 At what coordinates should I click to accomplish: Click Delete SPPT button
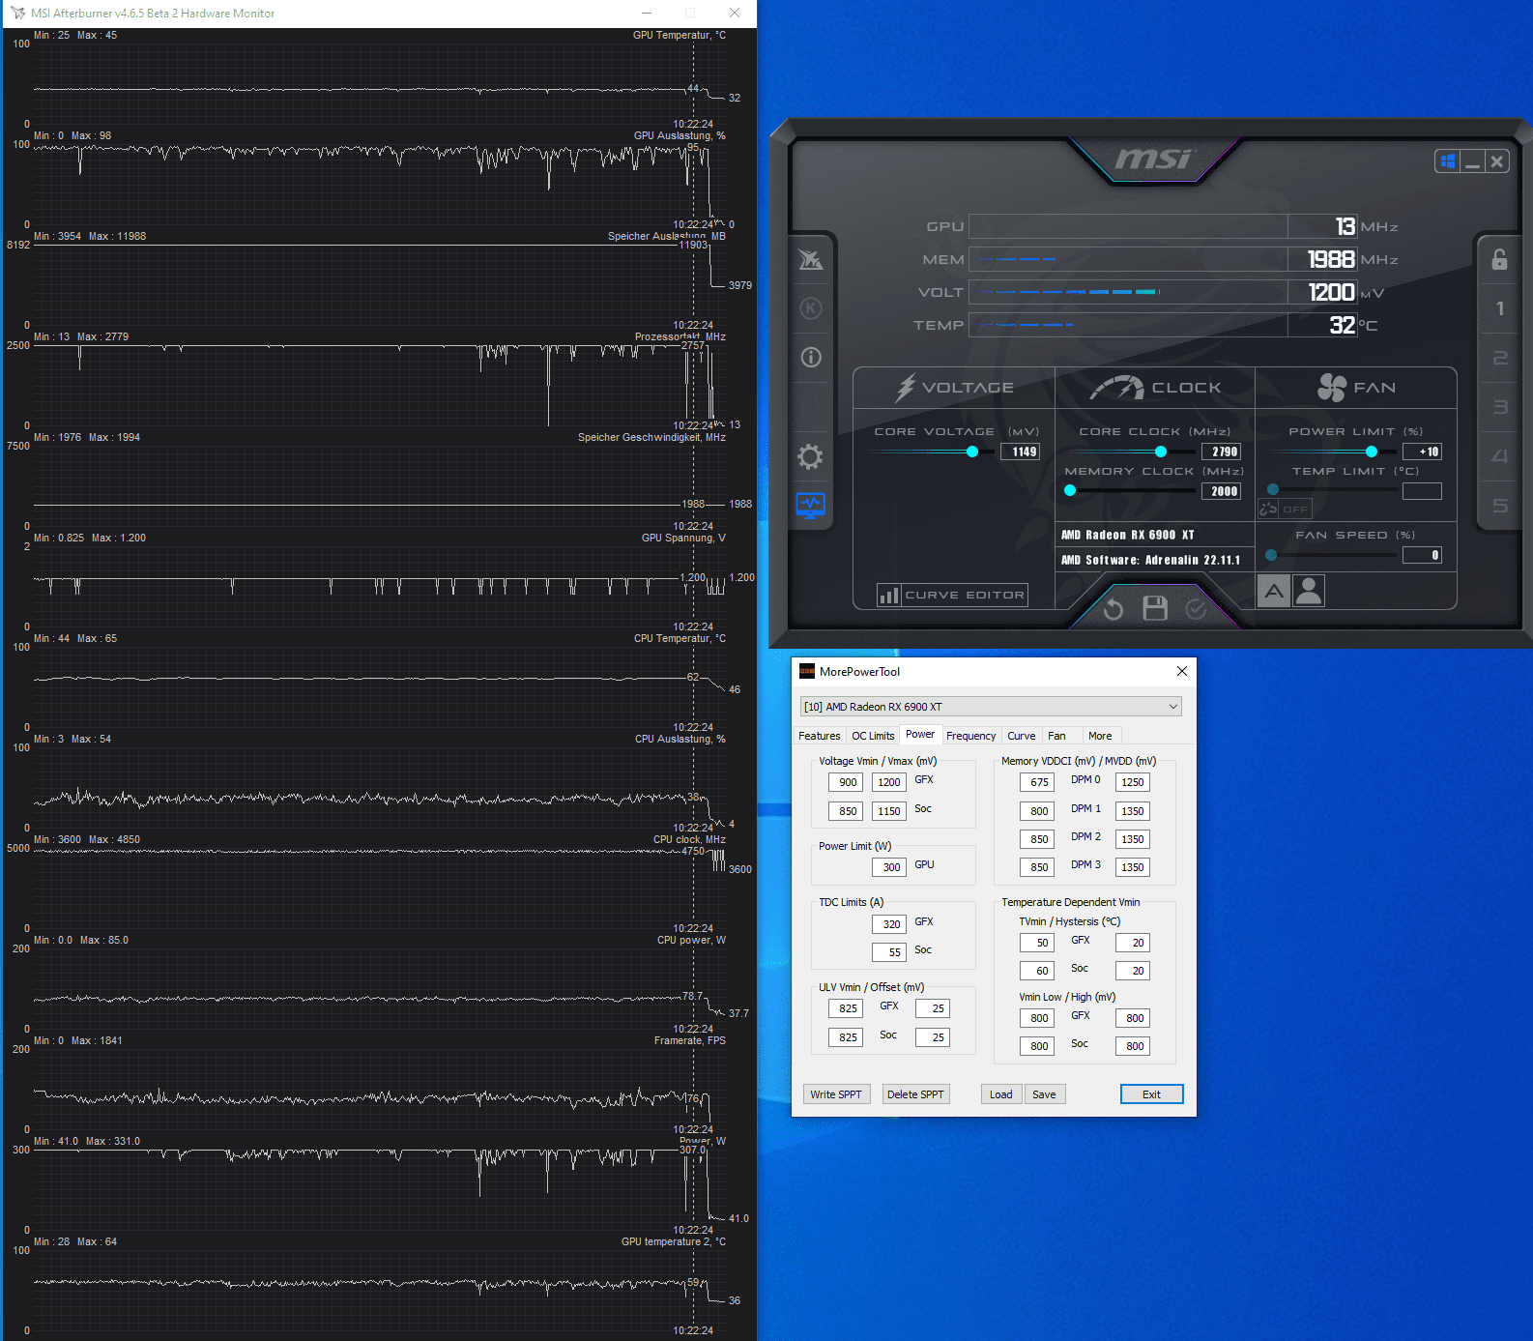(915, 1094)
